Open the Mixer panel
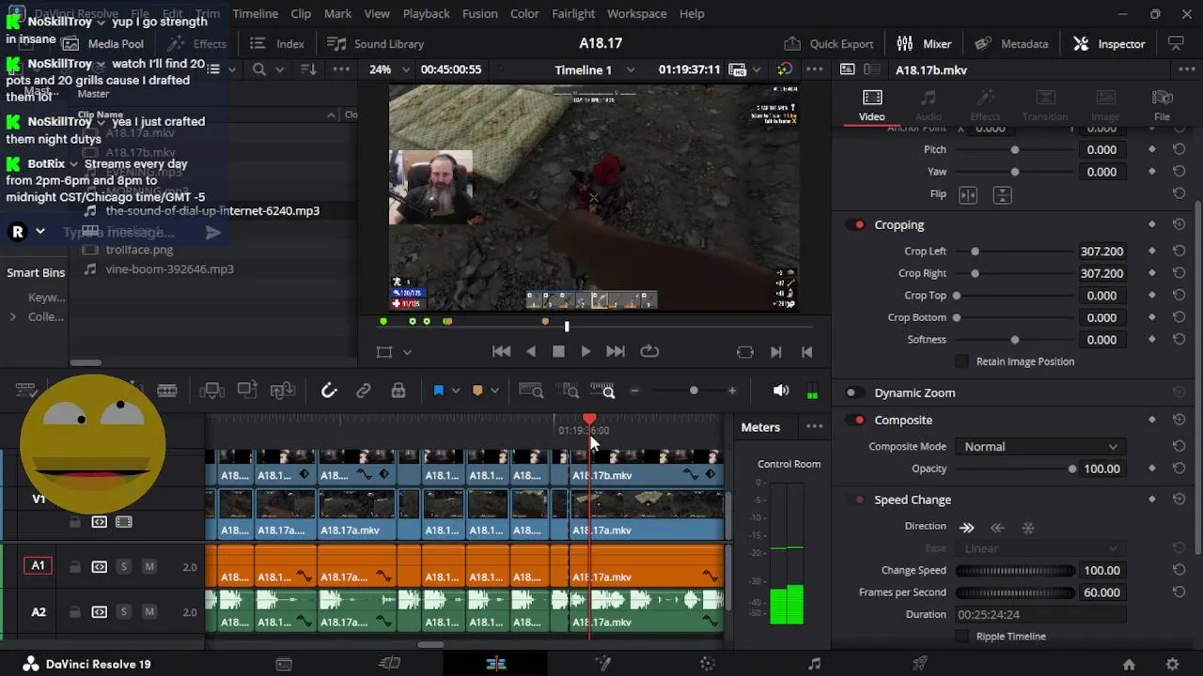 [x=924, y=43]
